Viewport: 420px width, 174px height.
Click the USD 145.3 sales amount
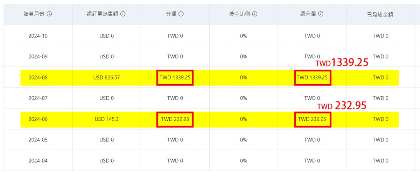coord(106,119)
